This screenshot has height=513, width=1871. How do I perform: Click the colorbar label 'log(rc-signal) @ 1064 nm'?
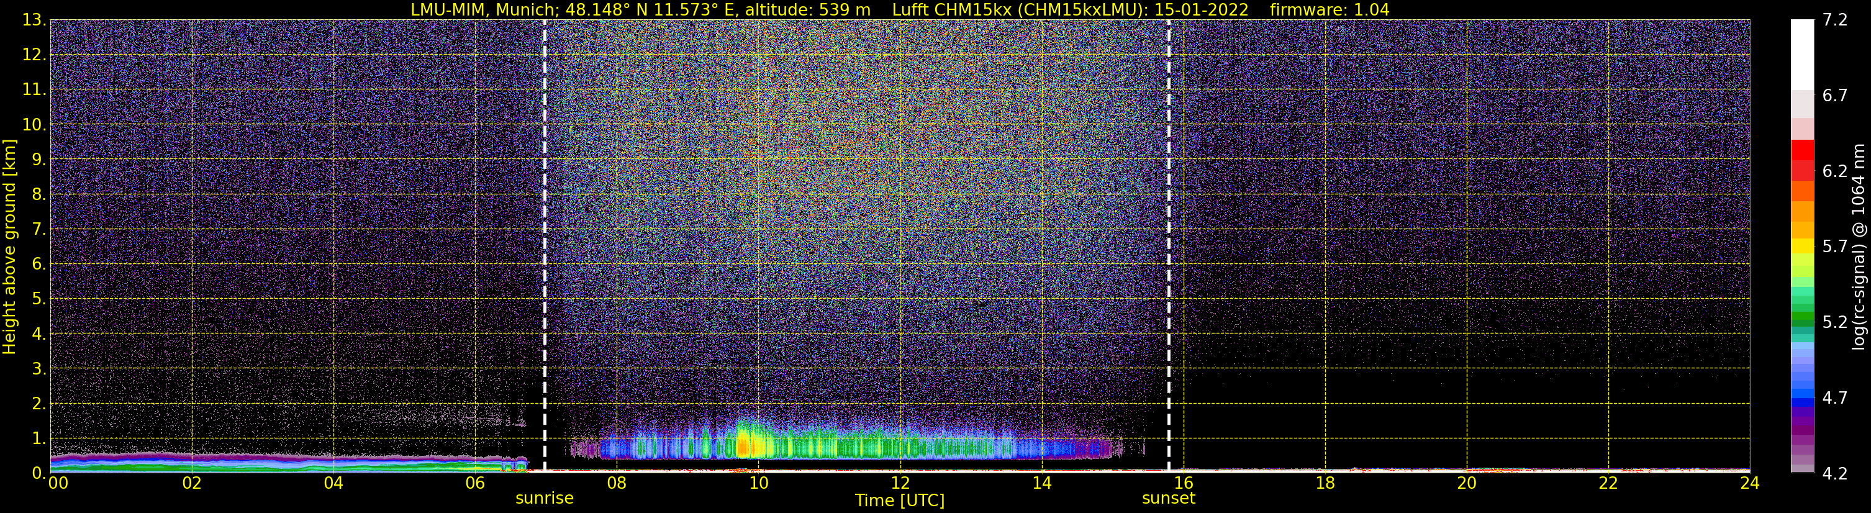click(1859, 247)
